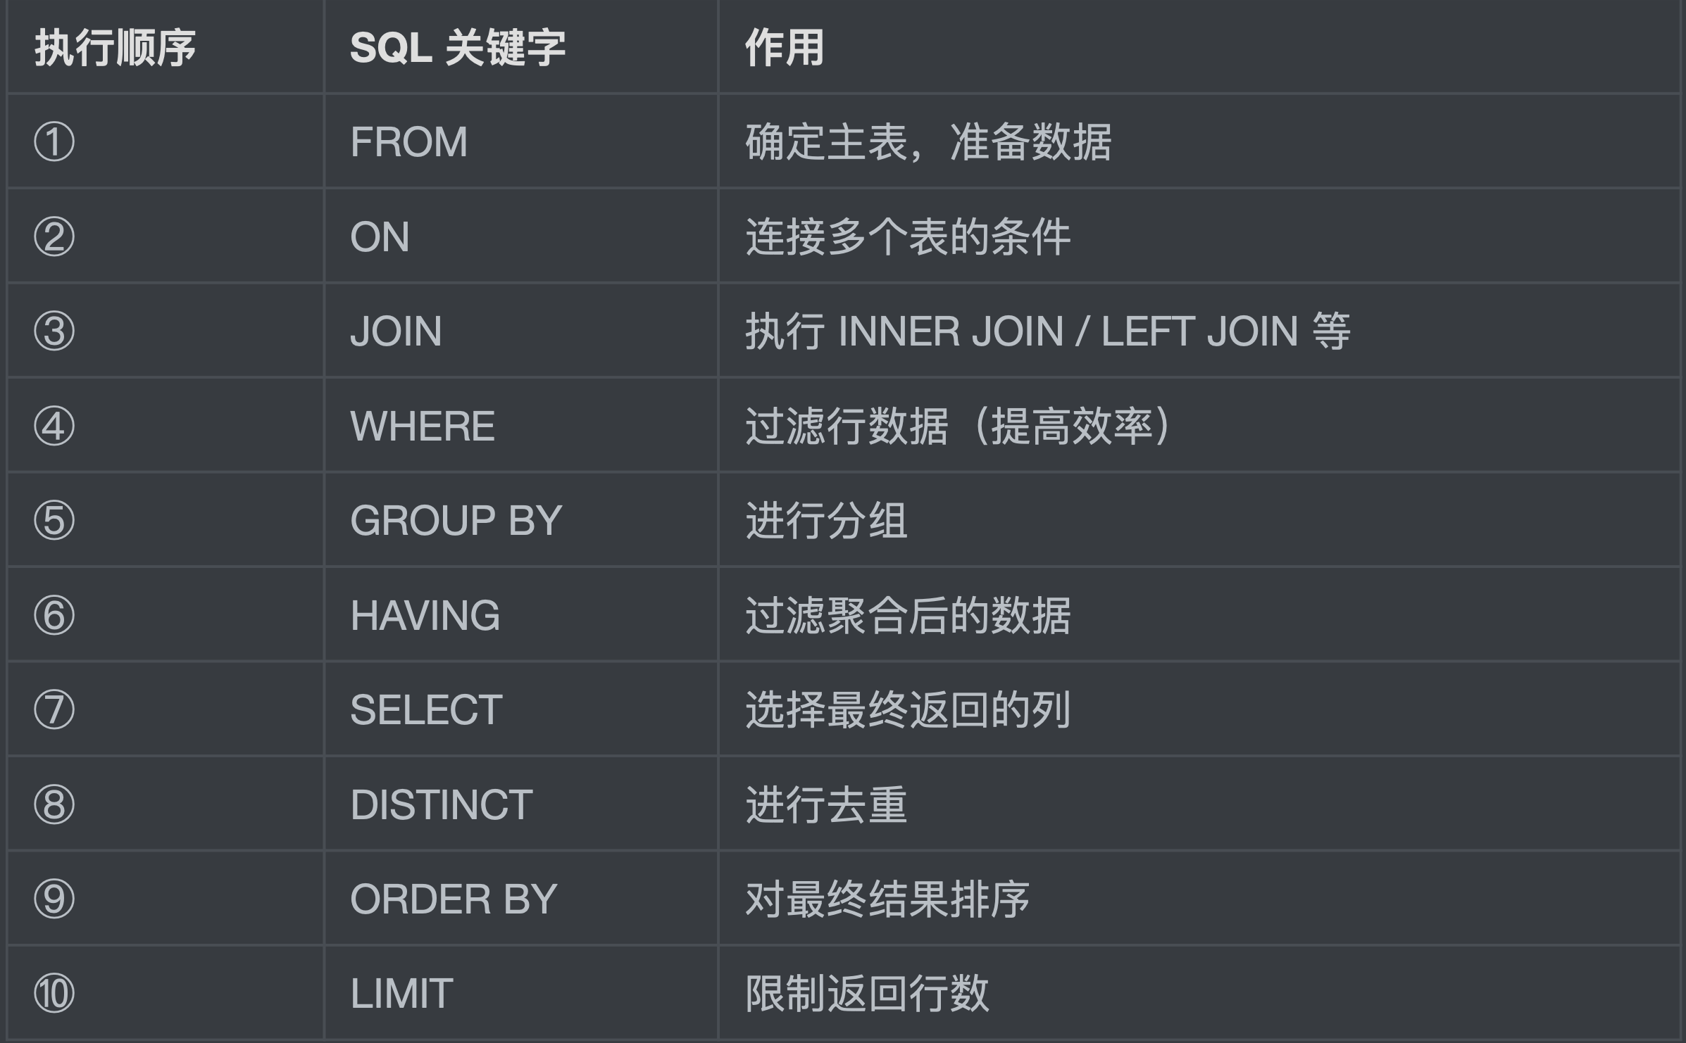The height and width of the screenshot is (1043, 1686).
Task: Click the INNER JOIN / LEFT JOIN description
Action: 1047,331
